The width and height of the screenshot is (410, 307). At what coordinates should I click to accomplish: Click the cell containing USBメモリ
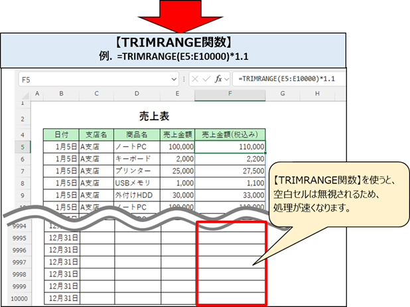(x=137, y=183)
